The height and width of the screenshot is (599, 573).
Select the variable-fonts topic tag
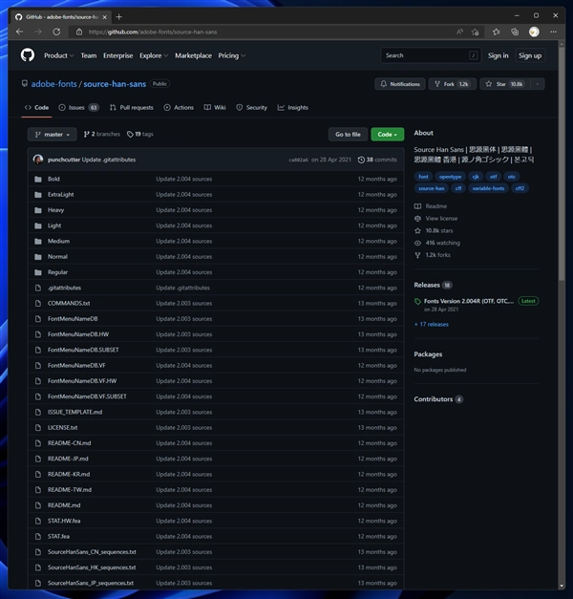point(488,188)
